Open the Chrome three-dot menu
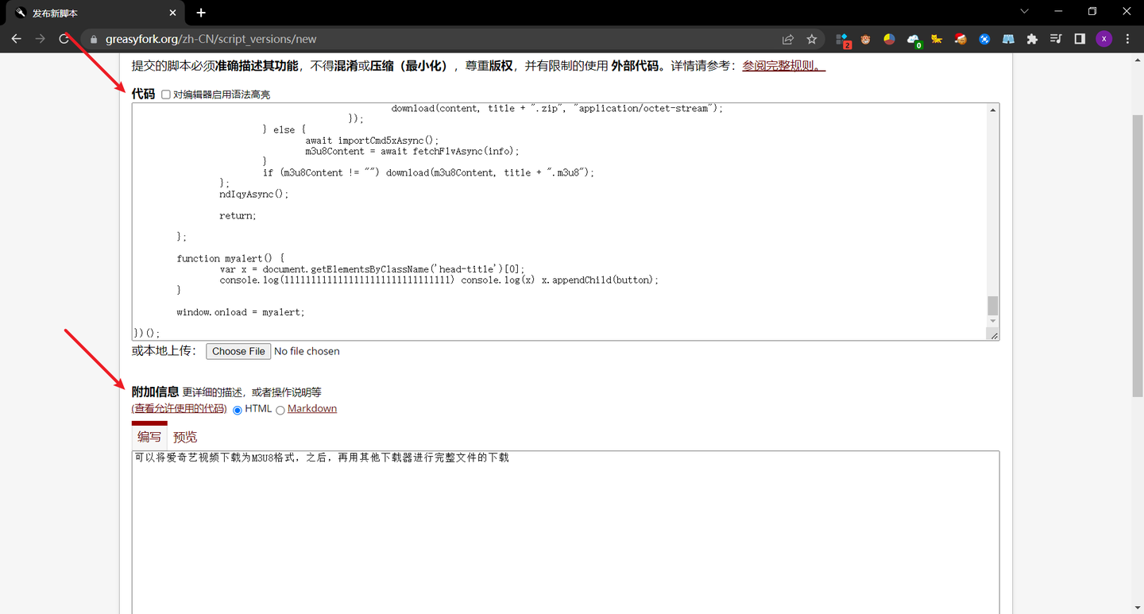This screenshot has height=614, width=1144. 1127,39
